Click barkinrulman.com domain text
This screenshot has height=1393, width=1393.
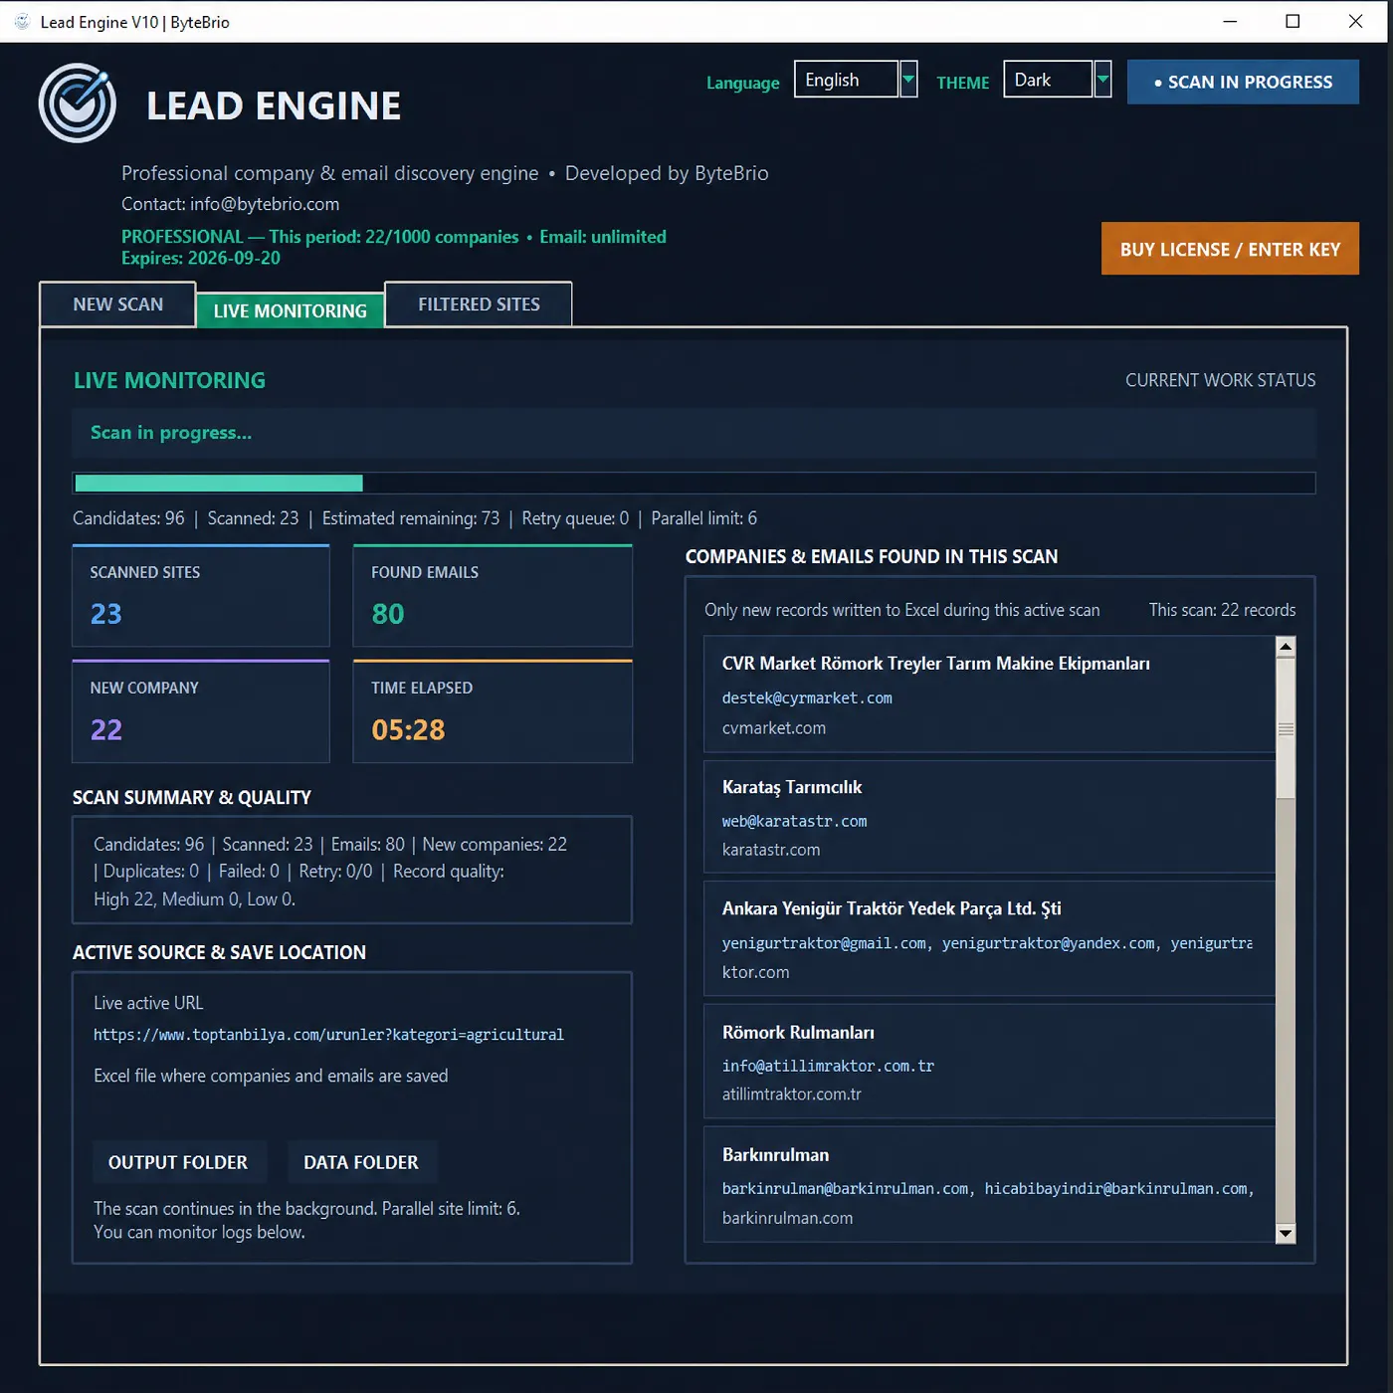point(787,1218)
